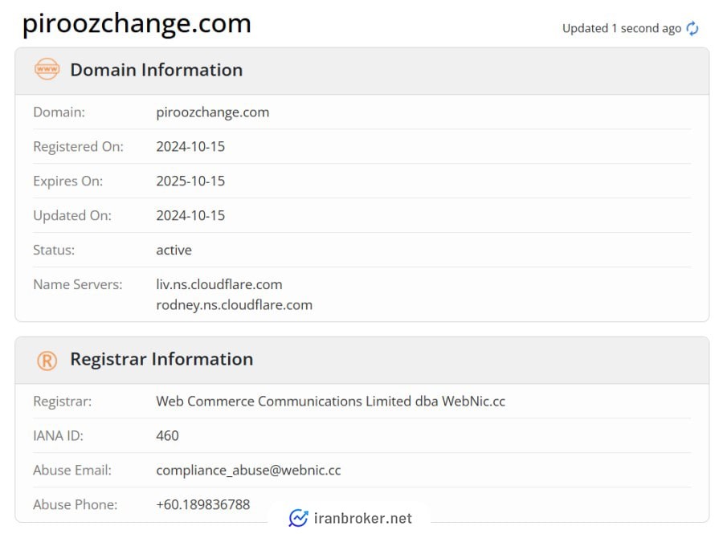Click name server rodney.ns.cloudflare.com

235,305
